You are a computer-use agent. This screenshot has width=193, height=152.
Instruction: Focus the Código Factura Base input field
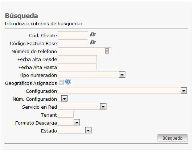point(73,43)
